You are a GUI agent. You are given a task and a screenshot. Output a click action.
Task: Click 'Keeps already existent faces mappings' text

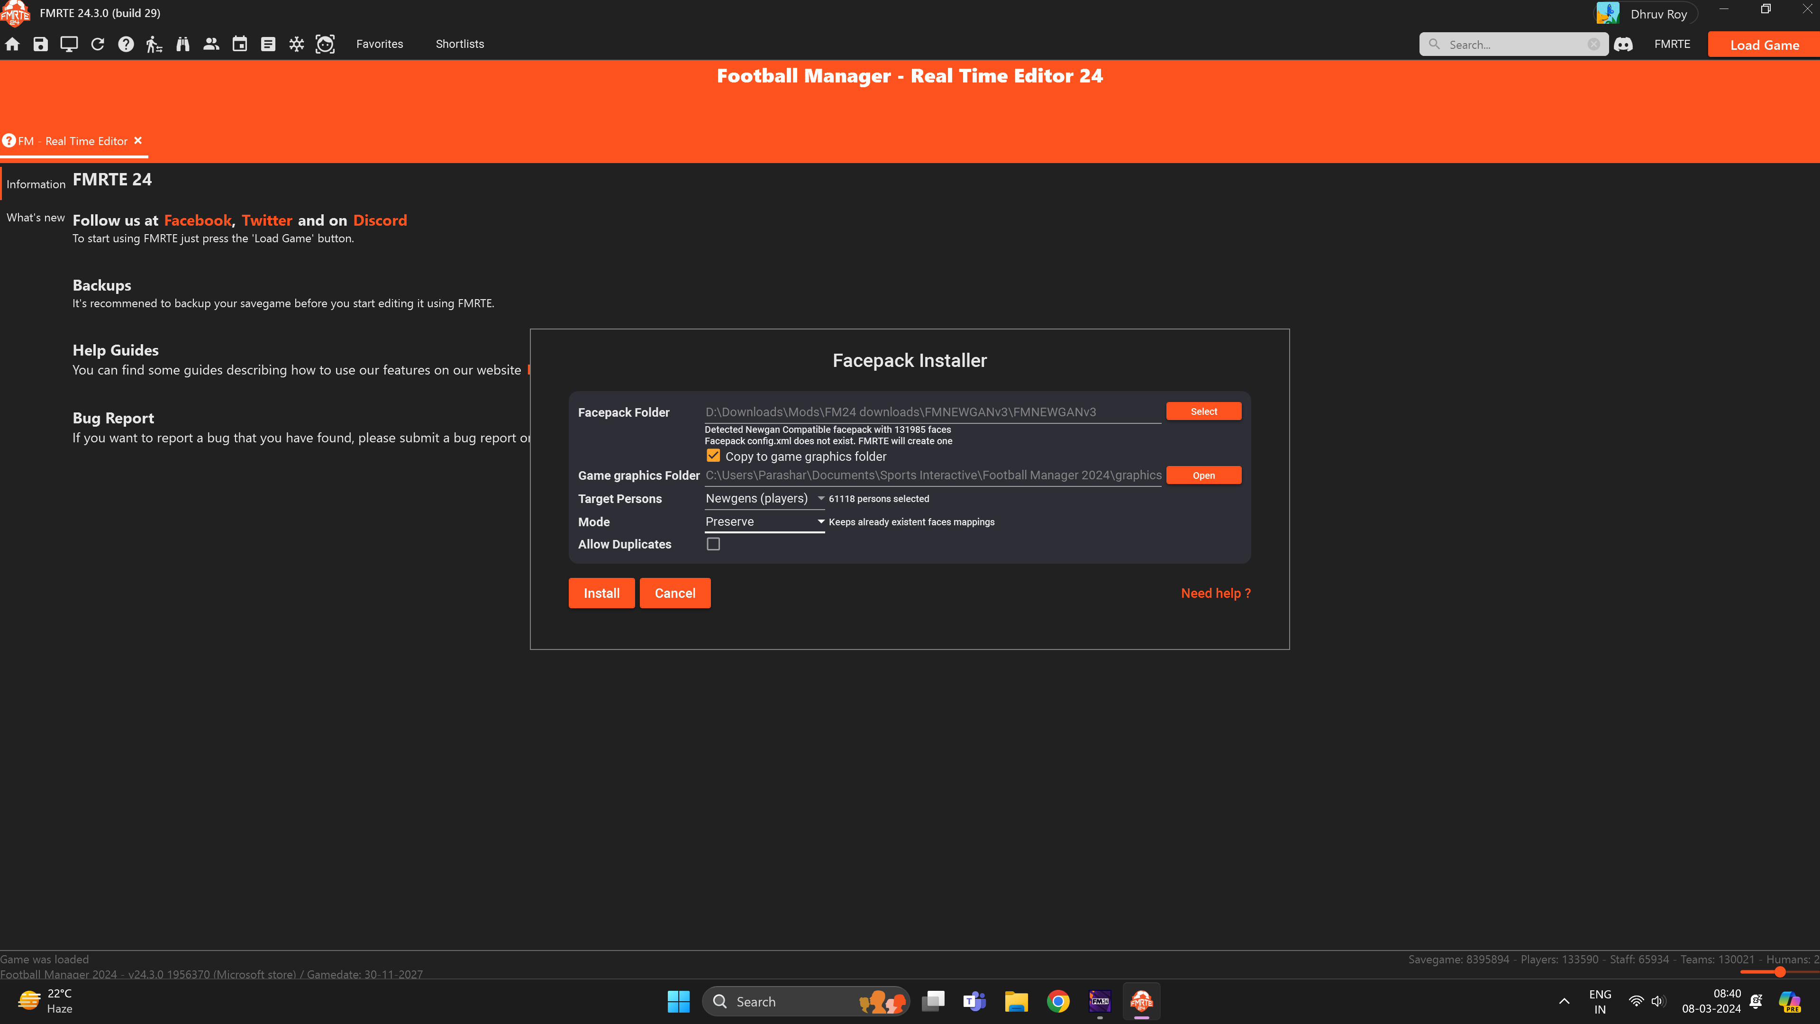[911, 521]
